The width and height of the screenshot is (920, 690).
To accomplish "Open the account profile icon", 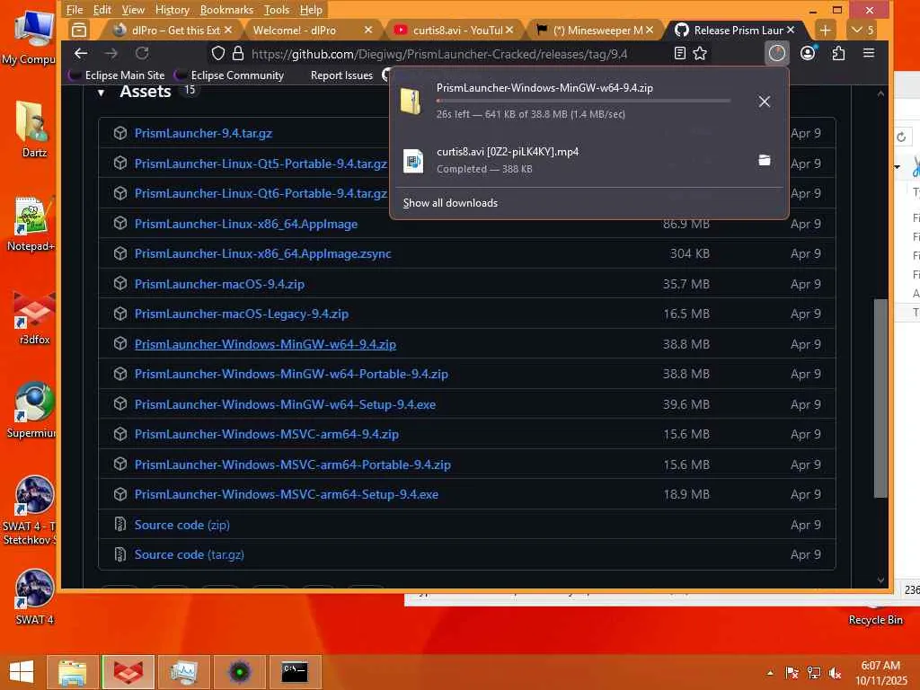I will pyautogui.click(x=808, y=53).
